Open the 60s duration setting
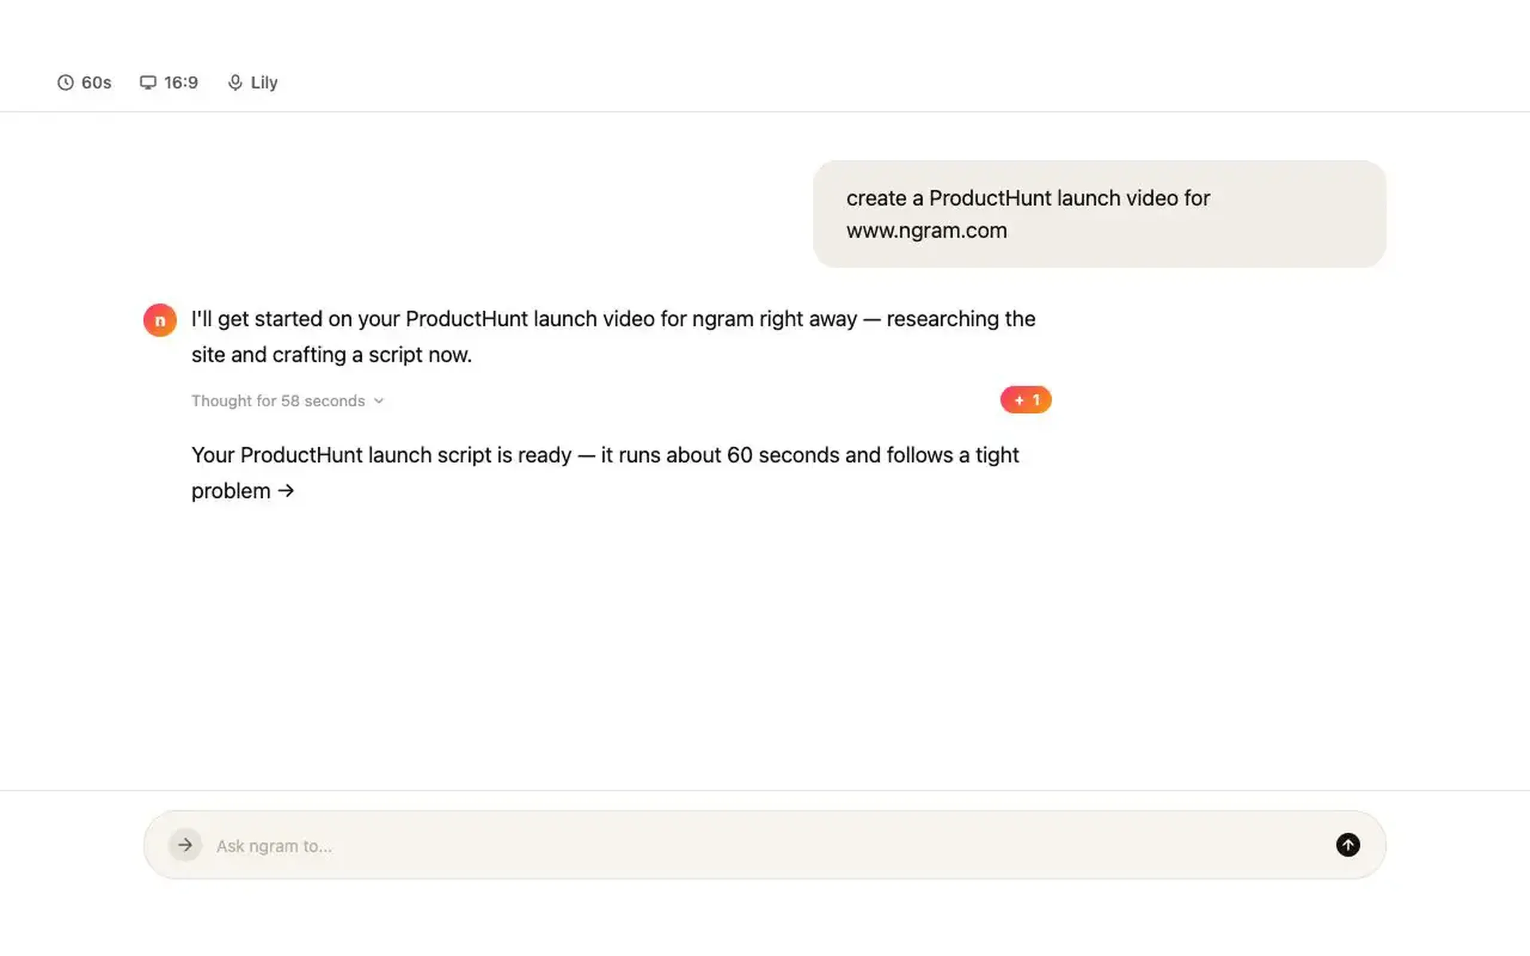 click(84, 83)
